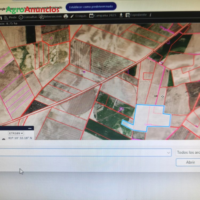Click the AgroAnuncios logo
This screenshot has height=200, width=200.
(33, 10)
